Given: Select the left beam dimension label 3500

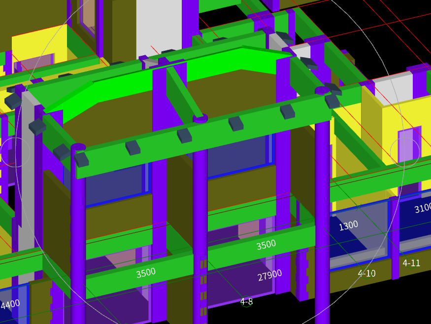Looking at the screenshot, I should 146,273.
